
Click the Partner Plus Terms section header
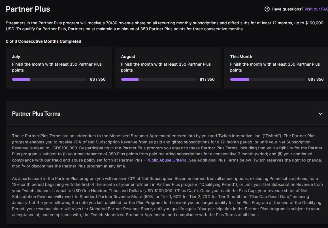(36, 114)
